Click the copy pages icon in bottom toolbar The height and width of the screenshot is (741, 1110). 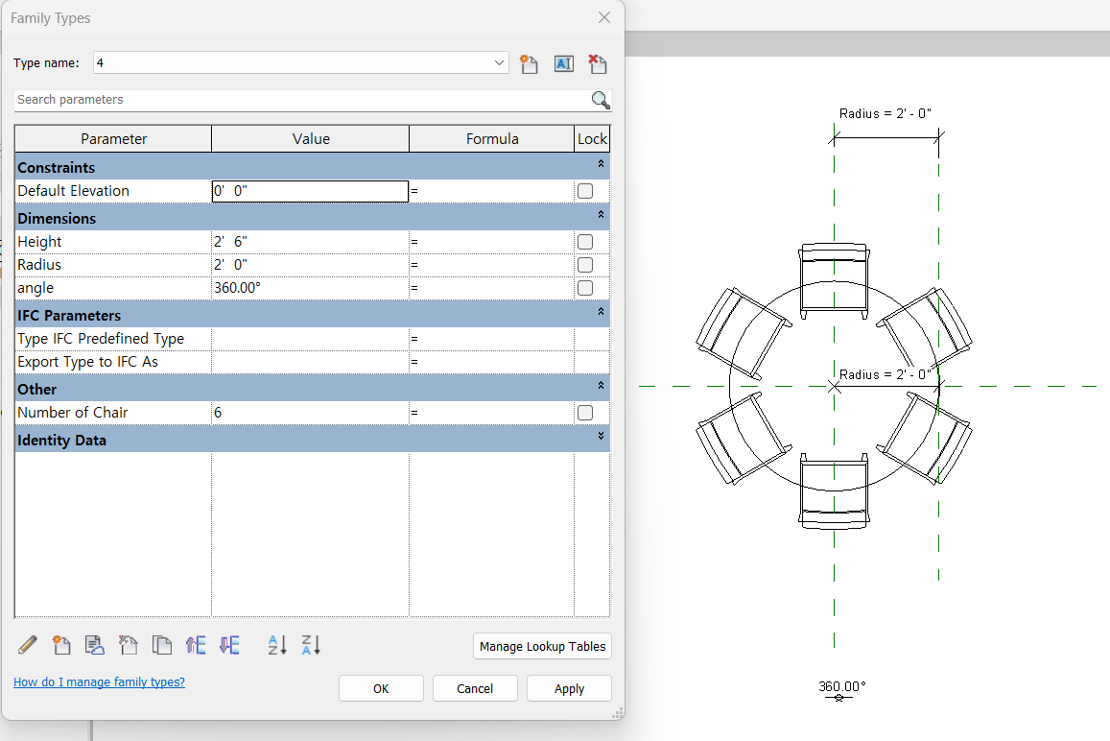pos(162,645)
